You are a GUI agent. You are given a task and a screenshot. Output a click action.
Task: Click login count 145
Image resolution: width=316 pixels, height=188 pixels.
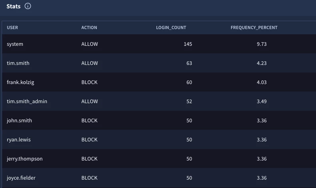[188, 44]
